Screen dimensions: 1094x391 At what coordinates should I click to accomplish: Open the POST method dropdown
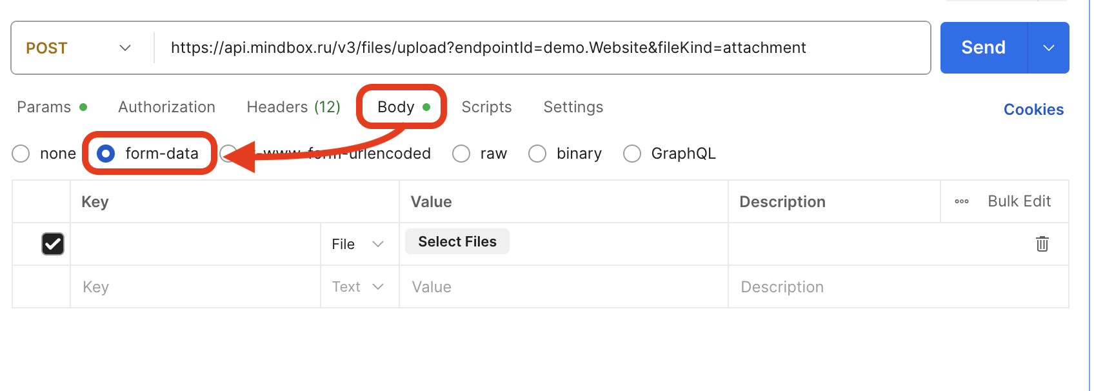tap(79, 48)
